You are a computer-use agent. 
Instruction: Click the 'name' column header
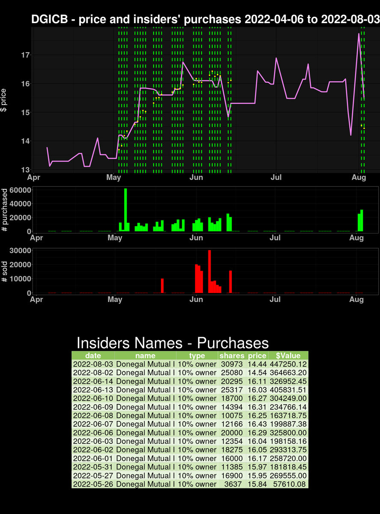(145, 356)
